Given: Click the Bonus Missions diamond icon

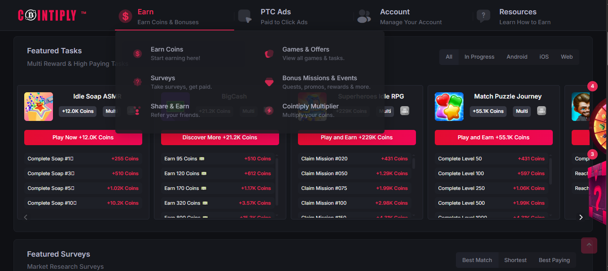Looking at the screenshot, I should pos(269,82).
